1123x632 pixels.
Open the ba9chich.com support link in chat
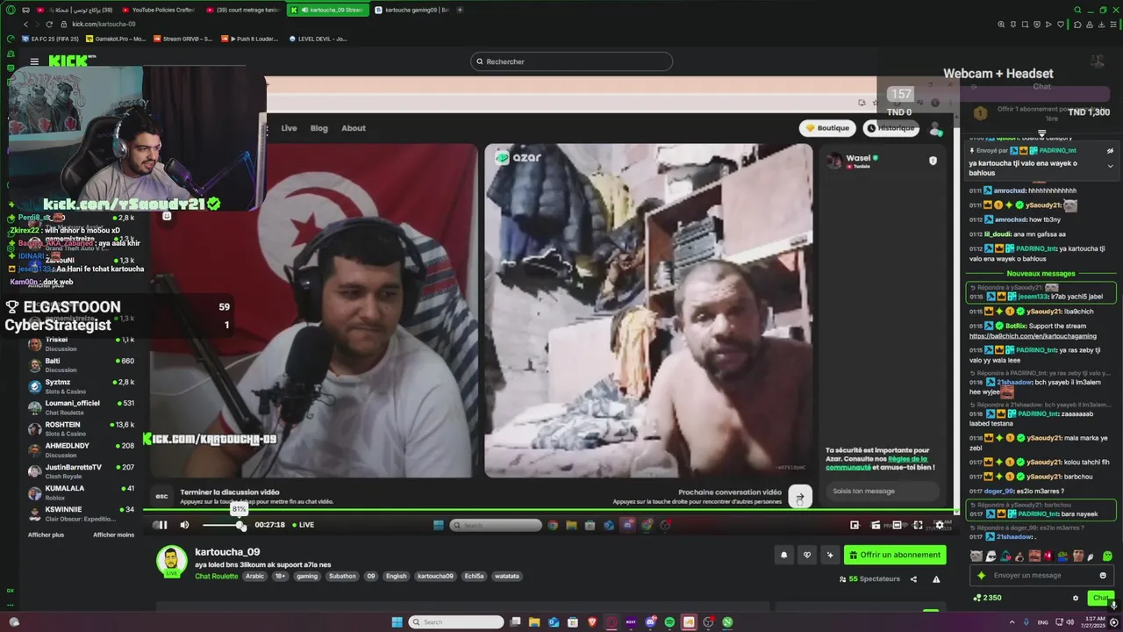[x=1033, y=336]
